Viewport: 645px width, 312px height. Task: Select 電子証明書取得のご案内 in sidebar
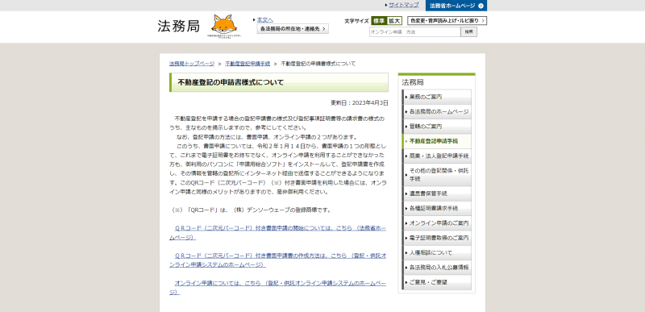coord(437,238)
